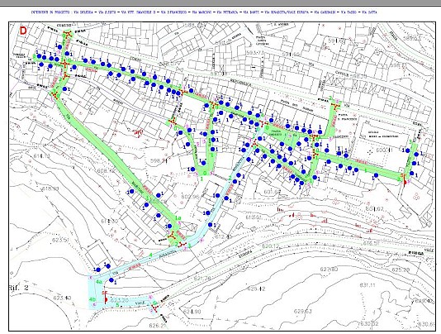Select the green segment label 4a
The width and height of the screenshot is (441, 334).
(x=98, y=282)
